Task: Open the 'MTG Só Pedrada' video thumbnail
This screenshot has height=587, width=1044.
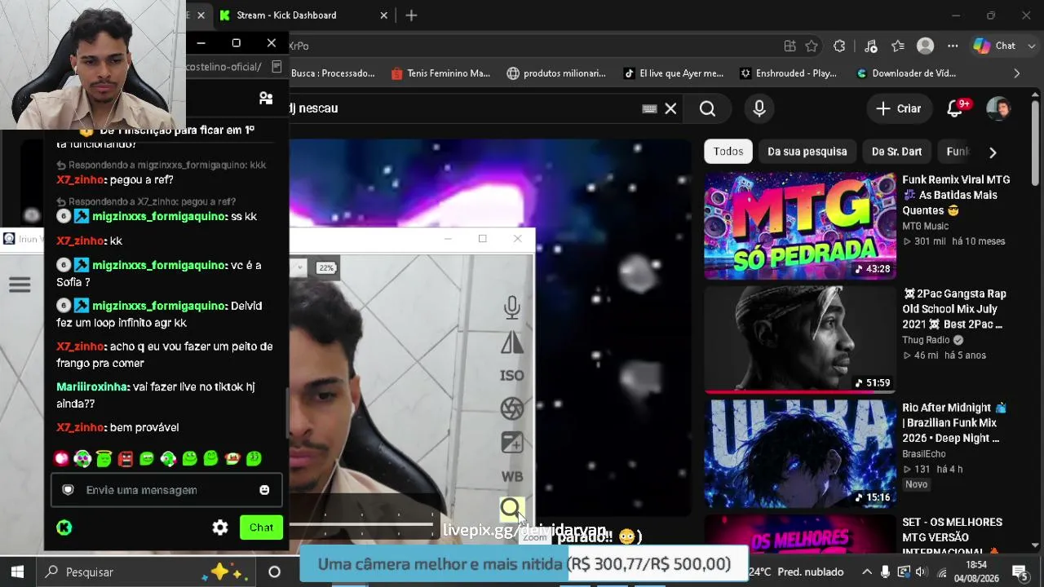Action: pyautogui.click(x=799, y=226)
